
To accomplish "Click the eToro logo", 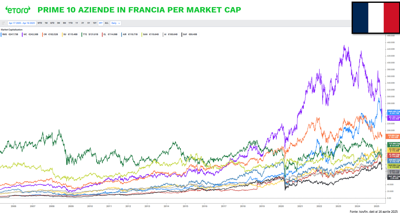I will pyautogui.click(x=18, y=10).
